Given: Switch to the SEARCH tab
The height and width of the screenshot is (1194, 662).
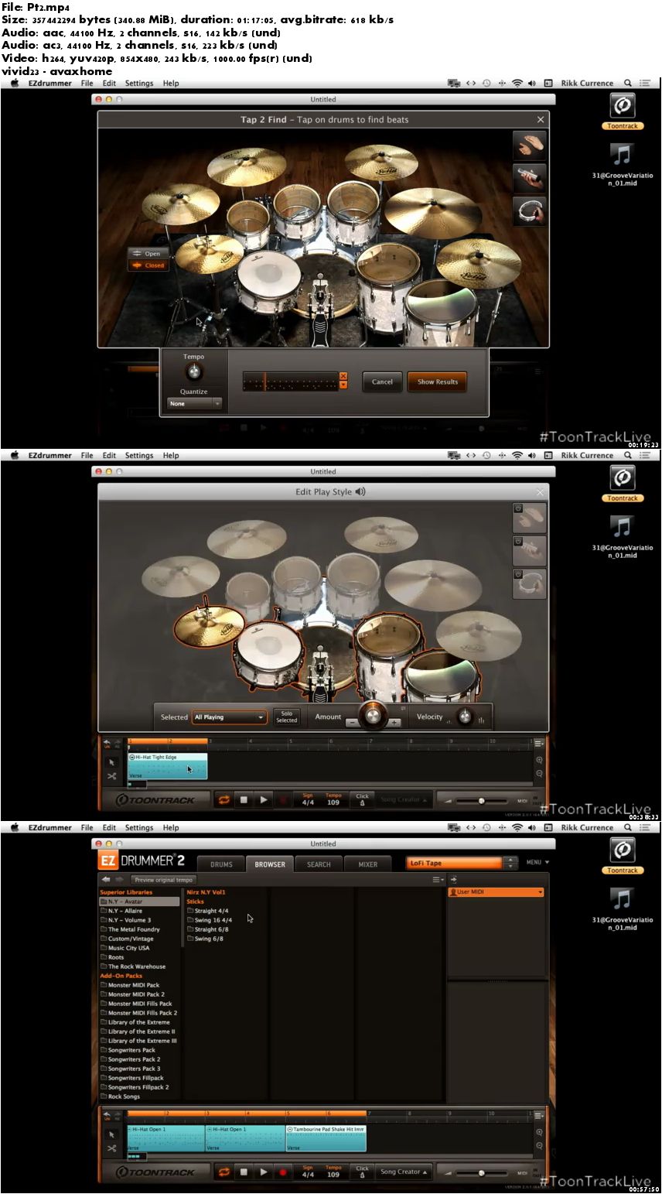Looking at the screenshot, I should pos(319,864).
